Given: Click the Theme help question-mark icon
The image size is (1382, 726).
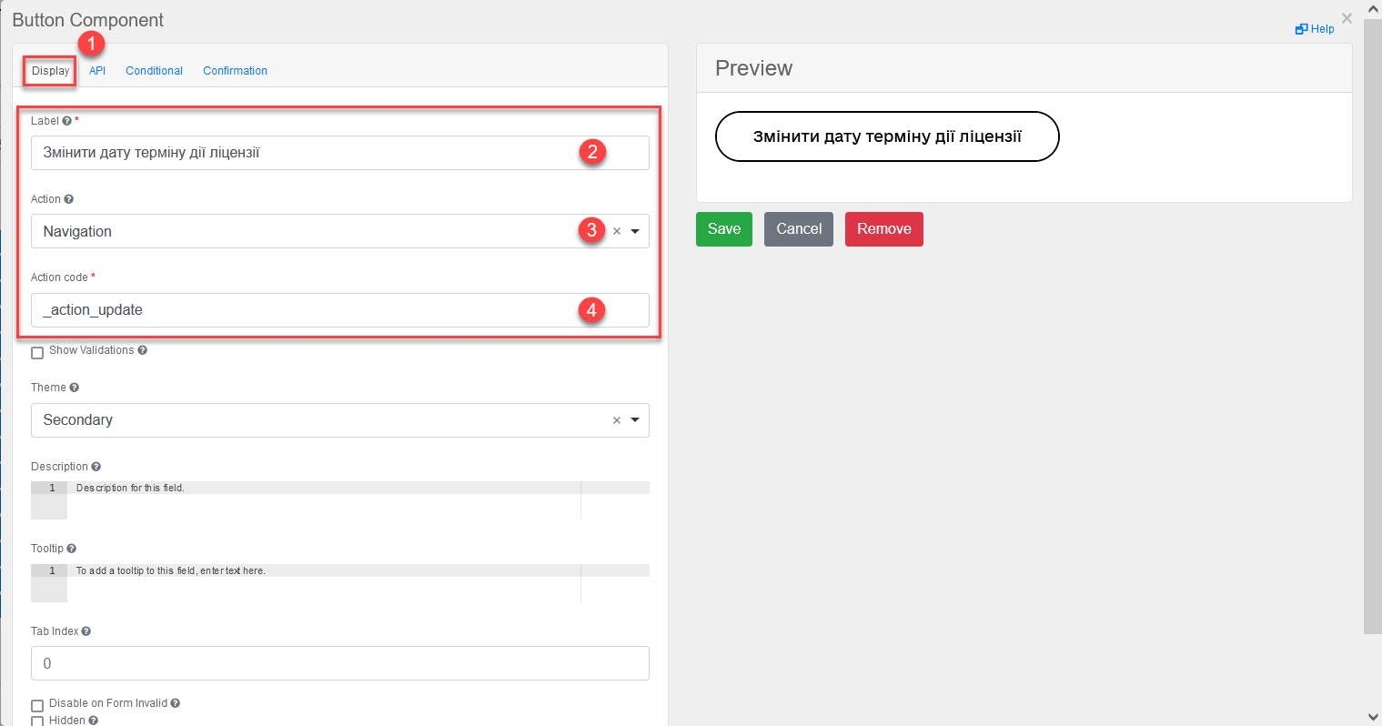Looking at the screenshot, I should [74, 388].
